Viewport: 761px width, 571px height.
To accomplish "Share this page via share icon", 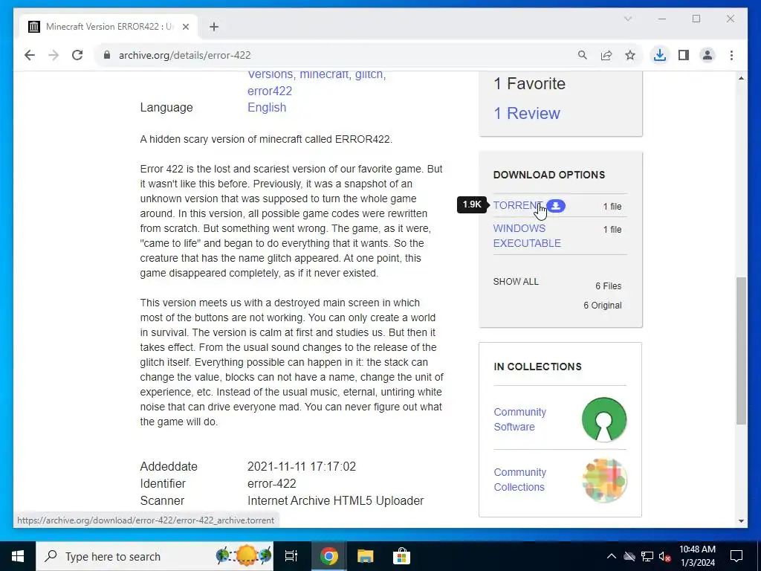I will pos(606,55).
